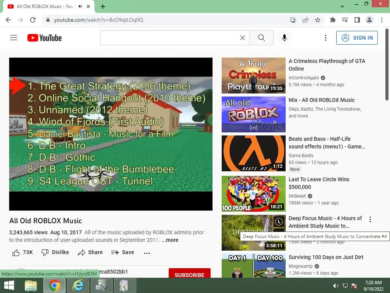This screenshot has height=293, width=390.
Task: Open Deep Focus Music video thumbnail
Action: 253,232
